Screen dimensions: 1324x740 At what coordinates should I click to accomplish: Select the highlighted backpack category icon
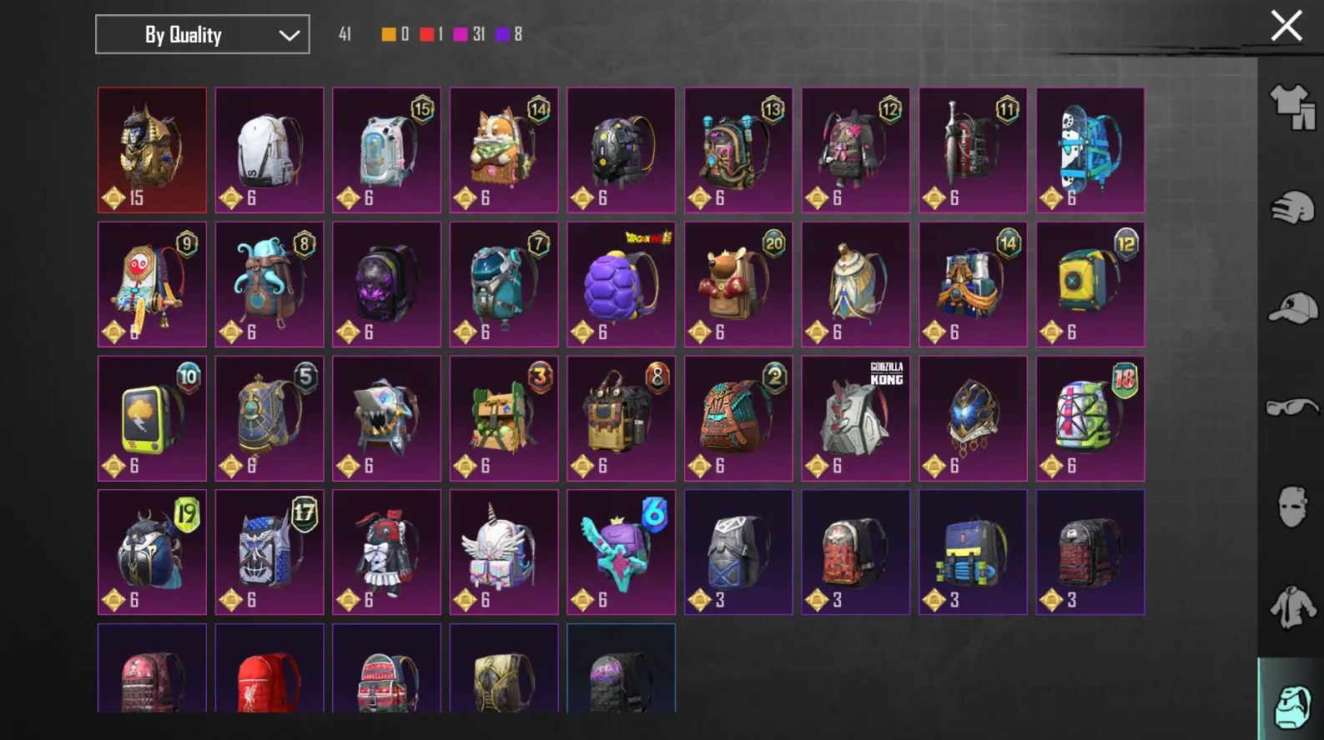[1291, 706]
